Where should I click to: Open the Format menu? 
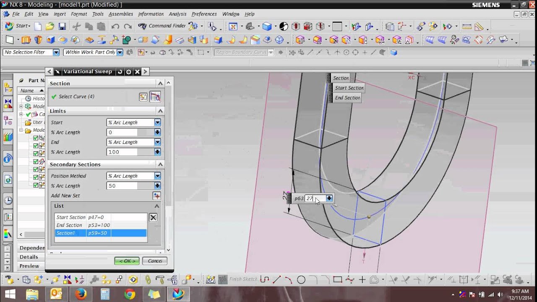(79, 14)
